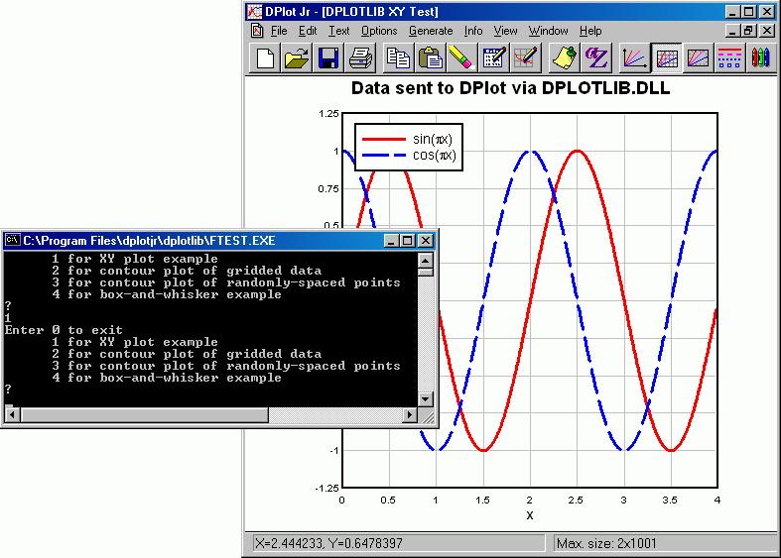The width and height of the screenshot is (781, 558).
Task: Open the Info menu
Action: (x=473, y=31)
